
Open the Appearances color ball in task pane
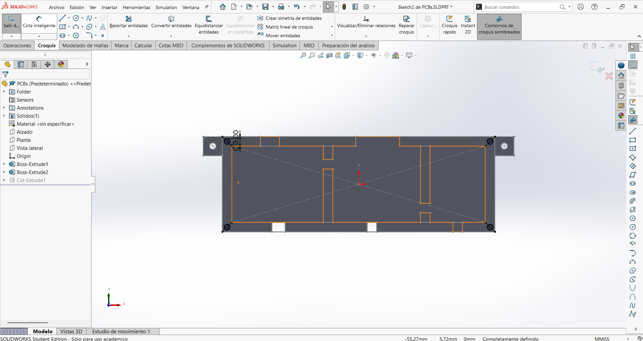click(621, 116)
